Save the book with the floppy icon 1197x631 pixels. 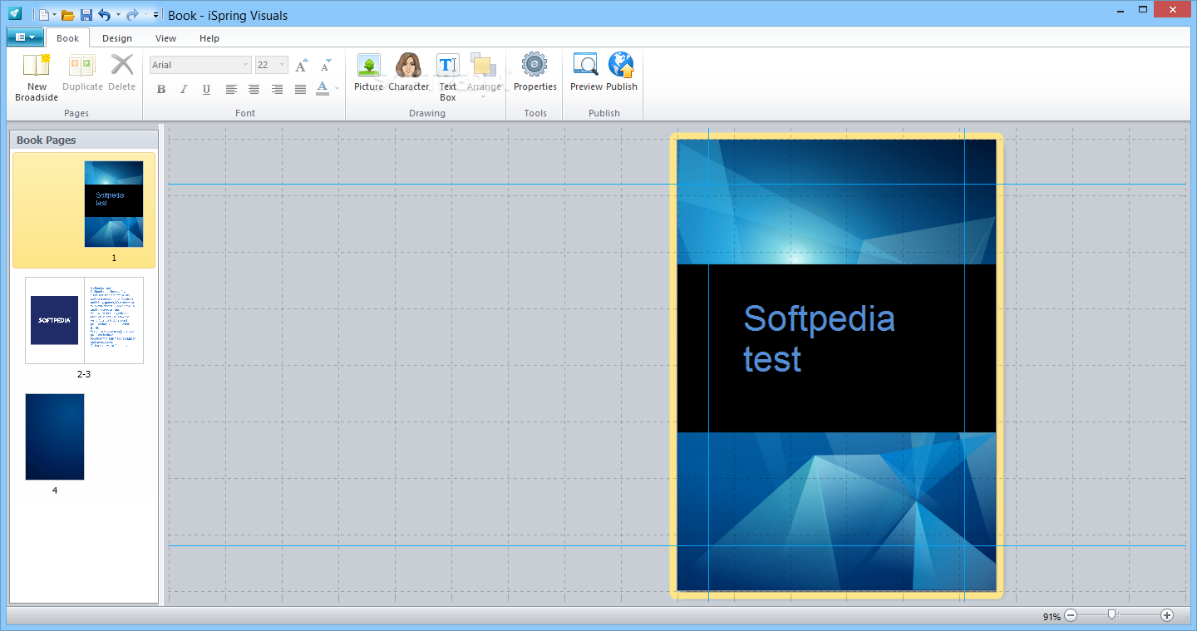86,15
